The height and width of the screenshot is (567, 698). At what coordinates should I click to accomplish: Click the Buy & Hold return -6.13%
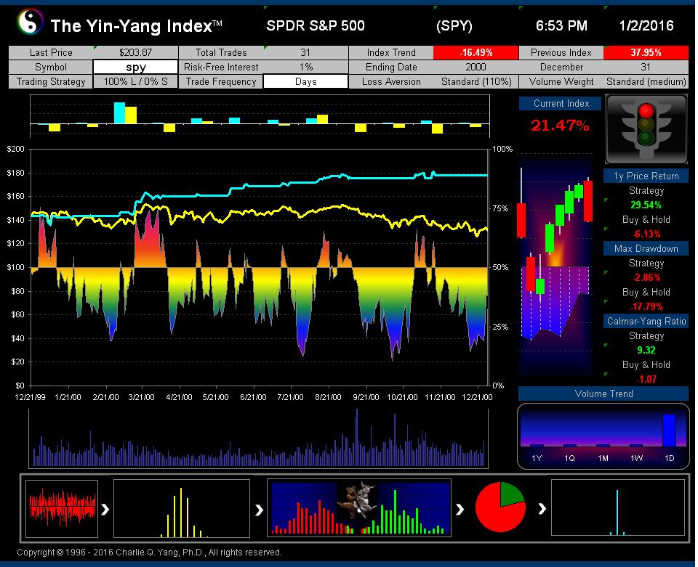click(647, 234)
